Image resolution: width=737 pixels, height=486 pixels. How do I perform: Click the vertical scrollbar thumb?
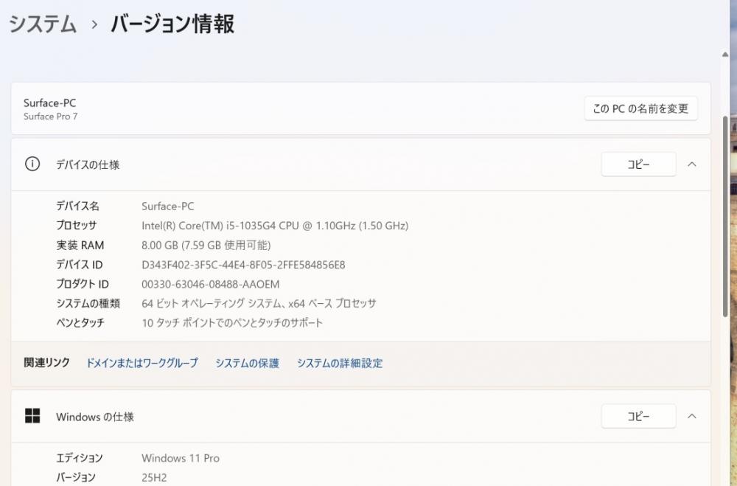click(725, 216)
